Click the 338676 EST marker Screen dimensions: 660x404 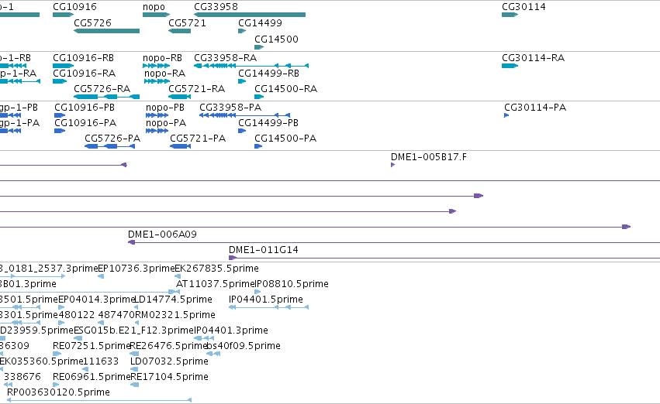[8, 385]
